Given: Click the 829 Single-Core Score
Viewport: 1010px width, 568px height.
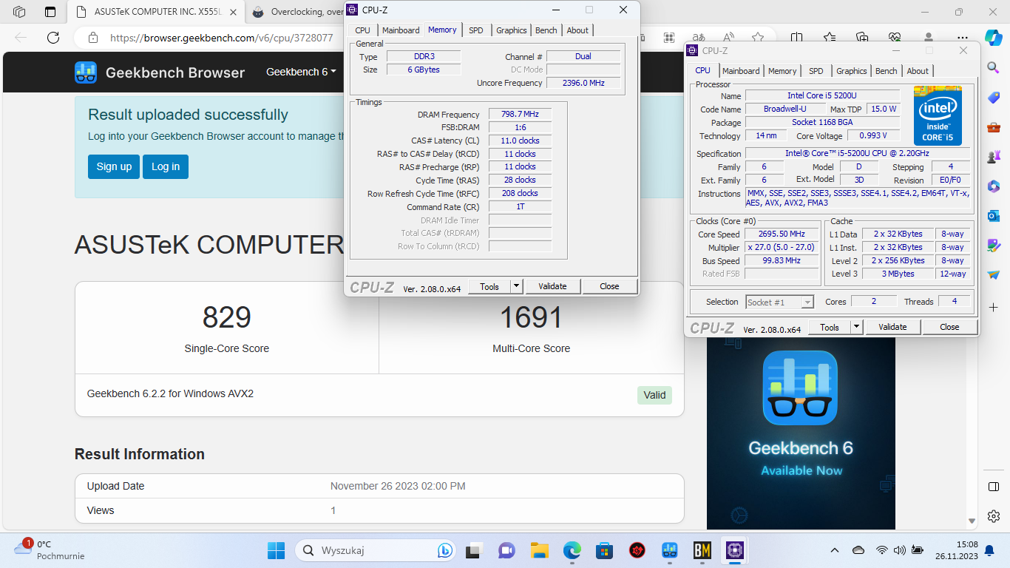Looking at the screenshot, I should 227,317.
